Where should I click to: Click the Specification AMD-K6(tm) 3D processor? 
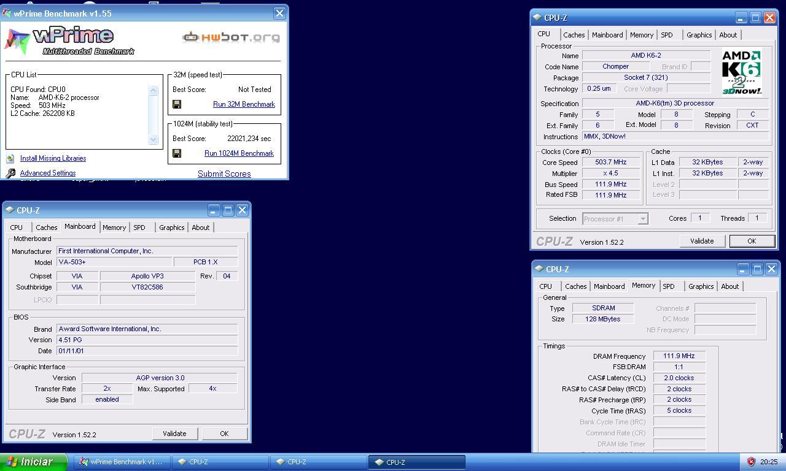tap(675, 104)
